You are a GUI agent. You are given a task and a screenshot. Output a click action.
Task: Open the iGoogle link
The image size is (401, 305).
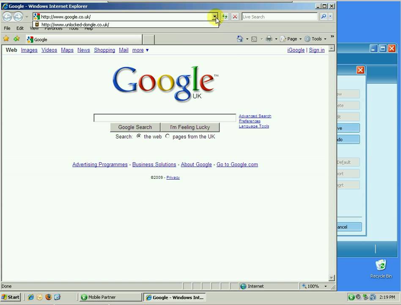[x=296, y=50]
